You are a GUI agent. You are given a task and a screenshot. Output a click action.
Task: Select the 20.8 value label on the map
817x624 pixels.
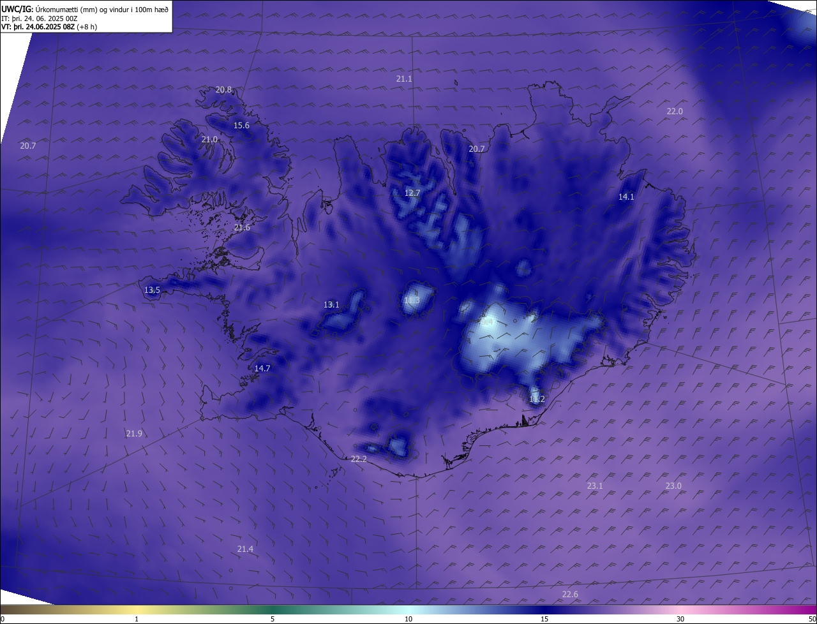(x=223, y=90)
